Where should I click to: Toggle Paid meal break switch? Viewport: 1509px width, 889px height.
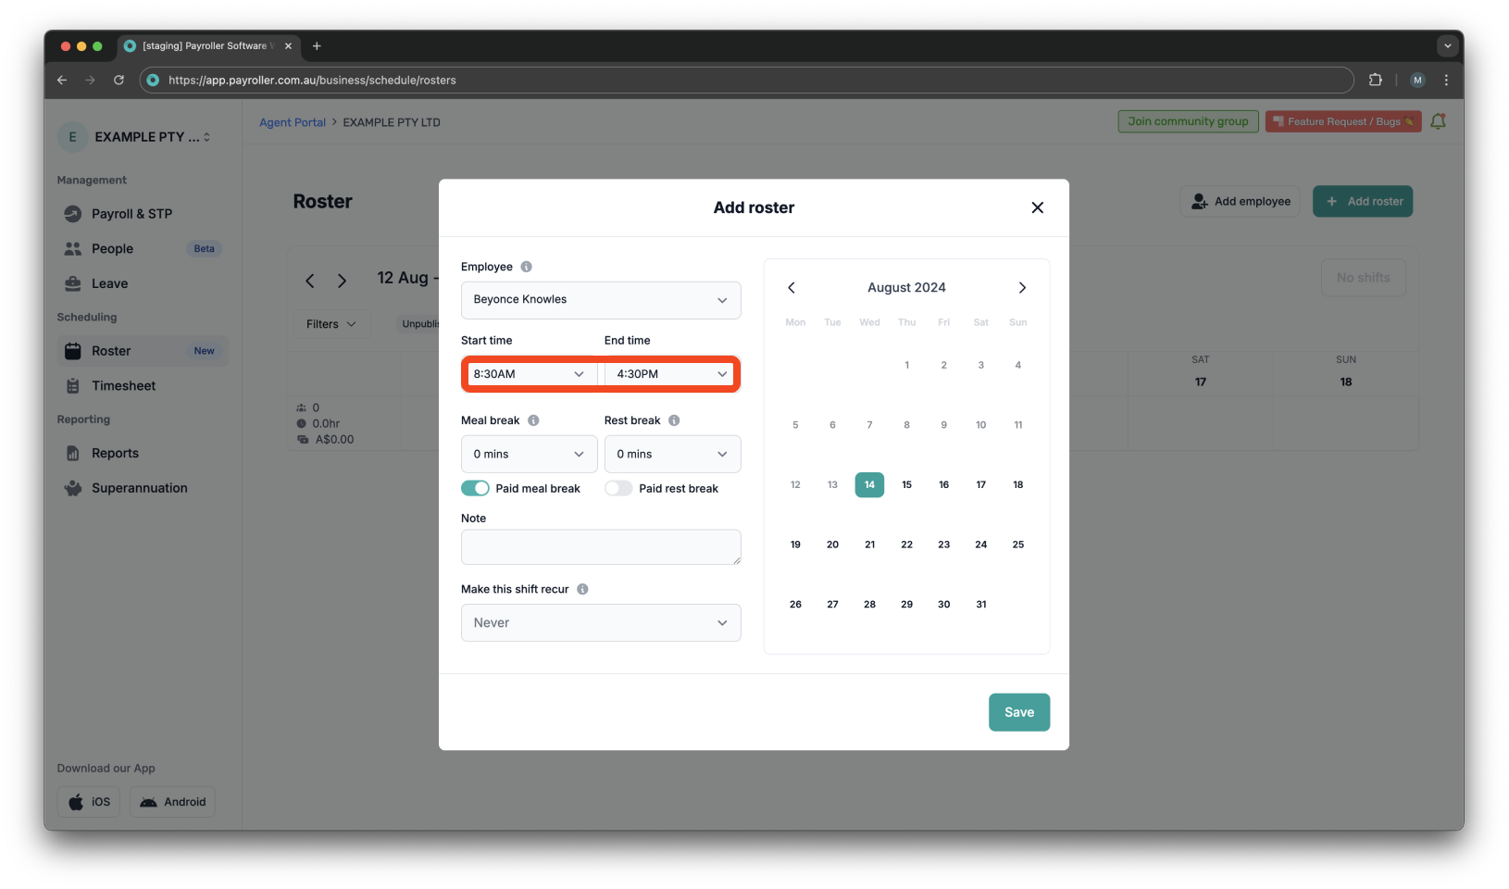pyautogui.click(x=475, y=488)
